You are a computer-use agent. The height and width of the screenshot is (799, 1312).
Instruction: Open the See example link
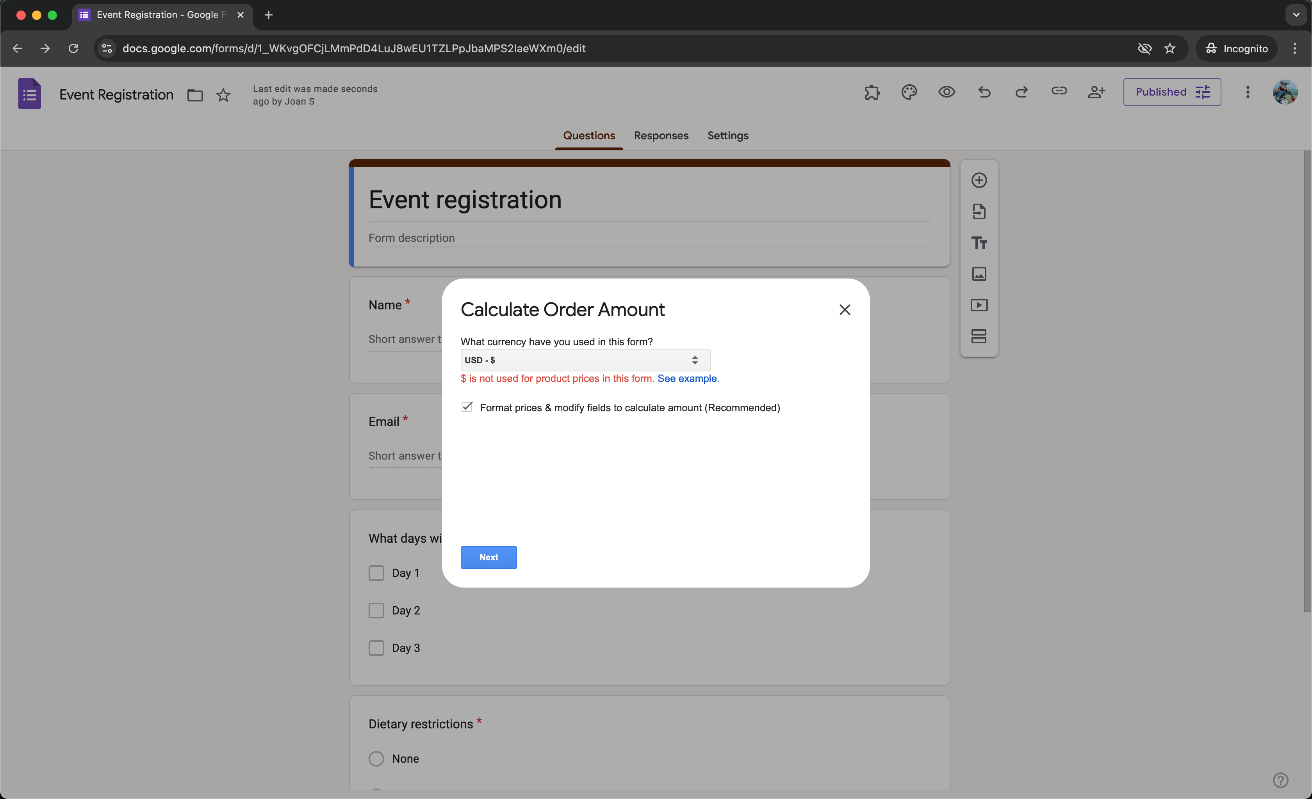688,379
